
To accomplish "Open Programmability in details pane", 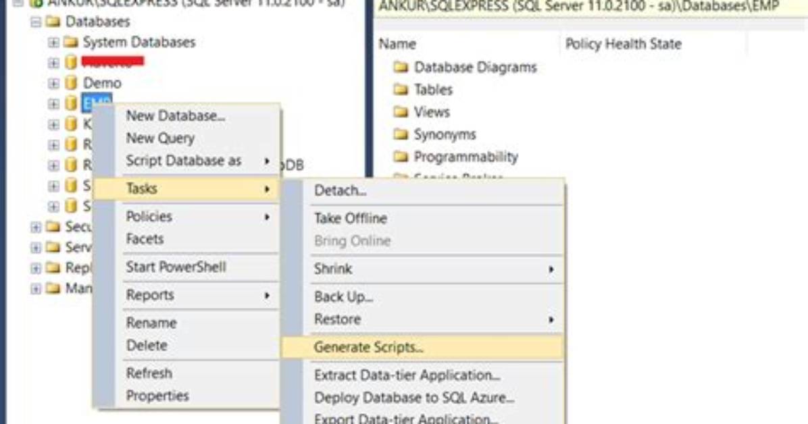I will (x=466, y=157).
